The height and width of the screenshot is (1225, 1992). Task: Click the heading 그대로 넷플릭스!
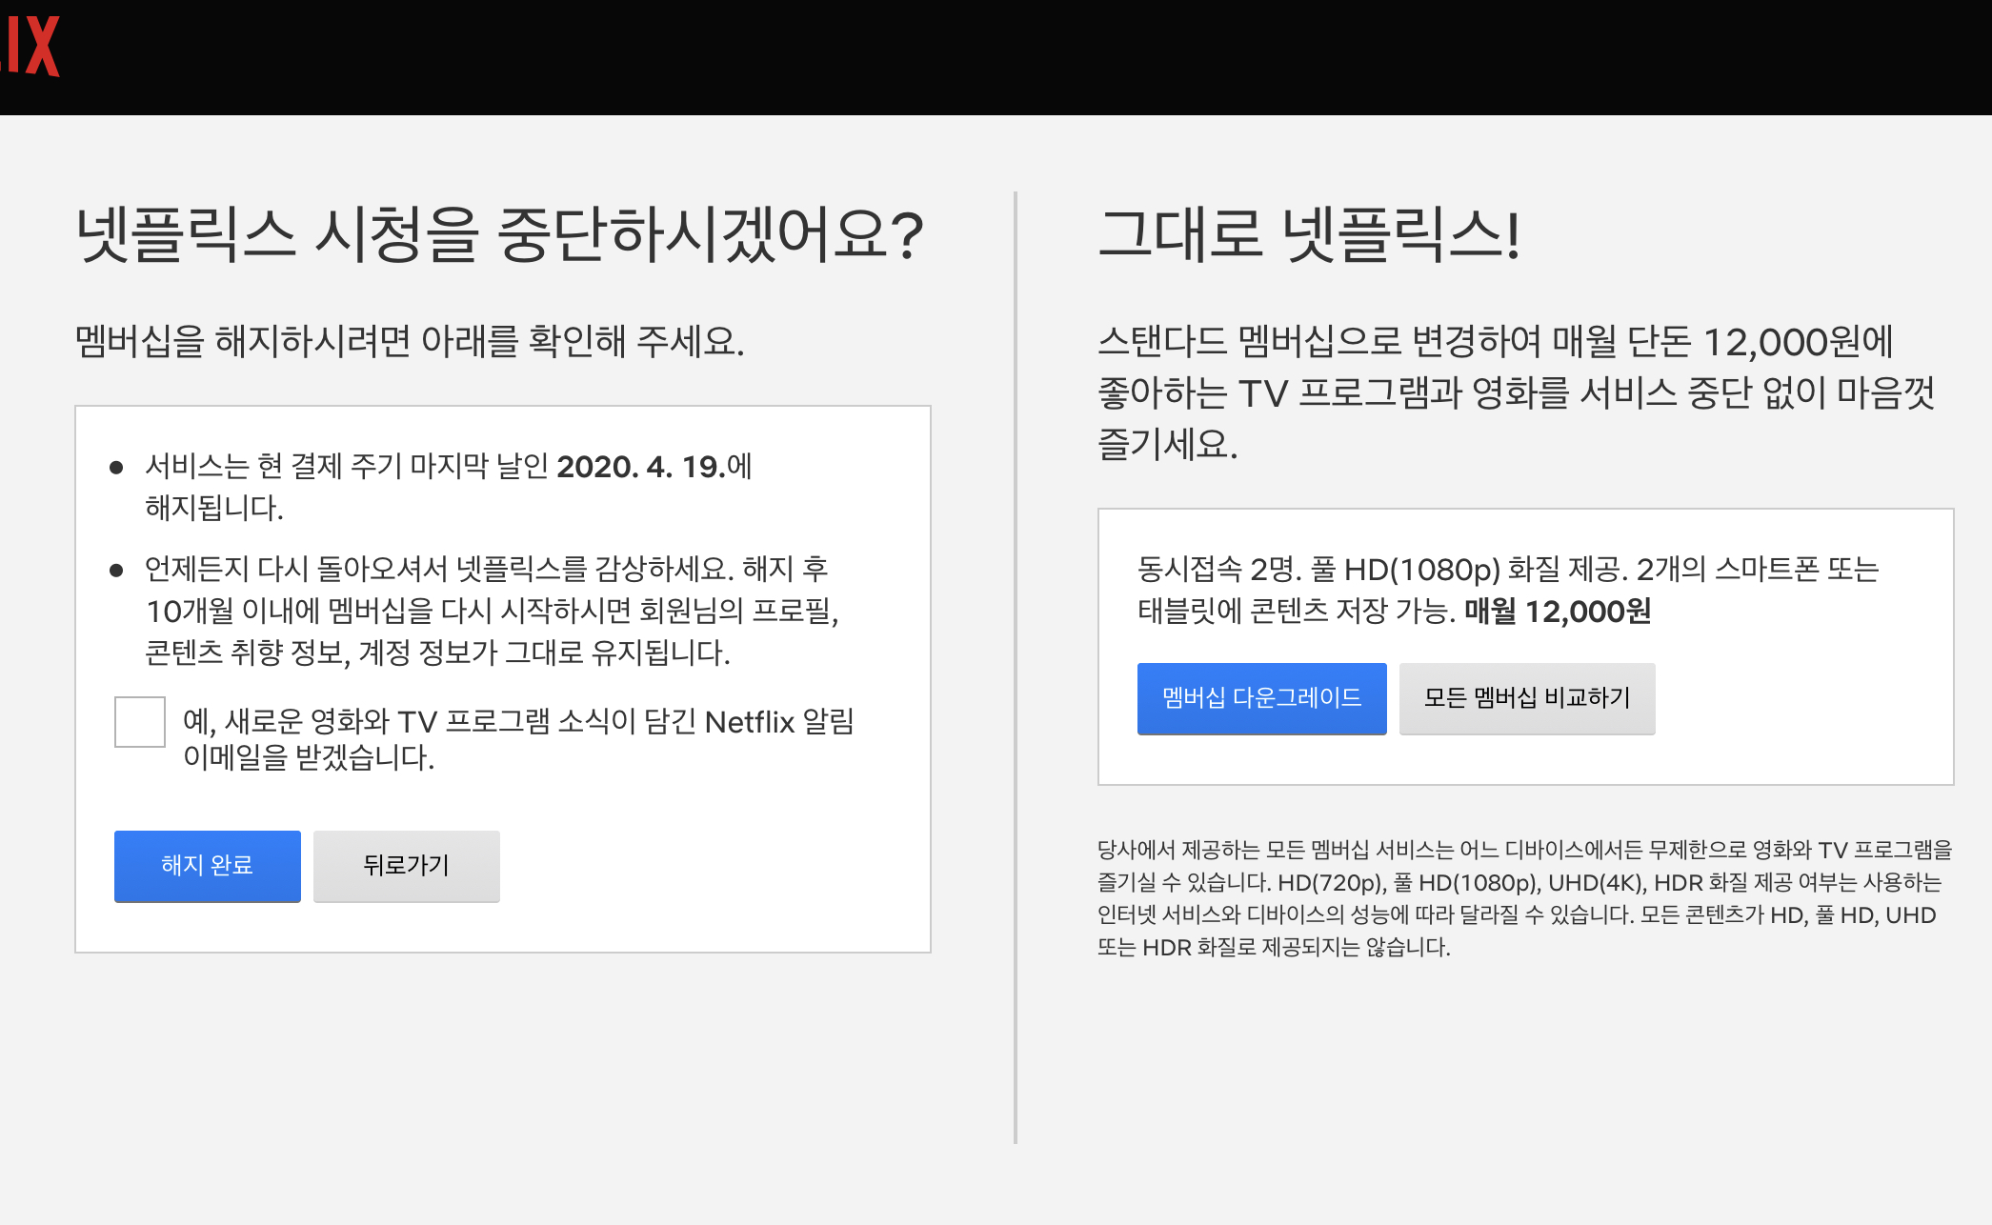(x=1309, y=235)
